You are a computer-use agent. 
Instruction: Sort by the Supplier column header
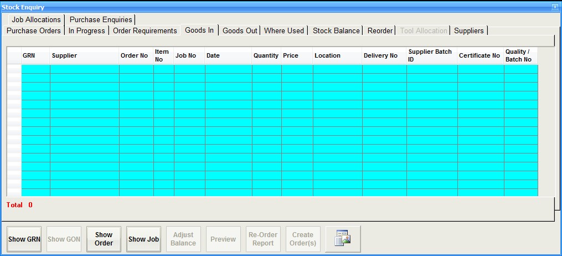(x=84, y=55)
